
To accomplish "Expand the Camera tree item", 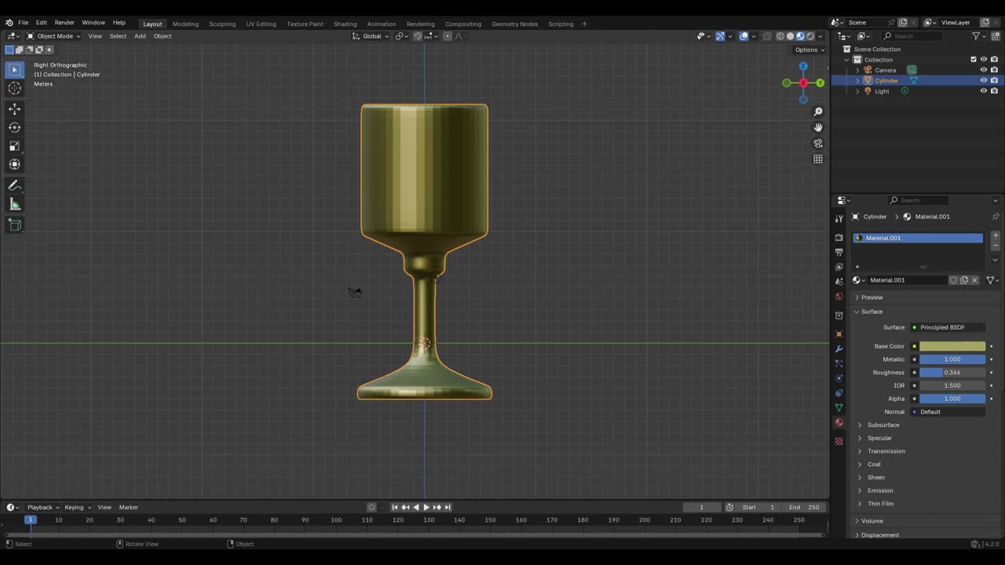I will [857, 70].
